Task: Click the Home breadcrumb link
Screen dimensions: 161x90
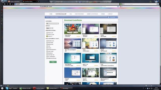Action: [x=47, y=17]
